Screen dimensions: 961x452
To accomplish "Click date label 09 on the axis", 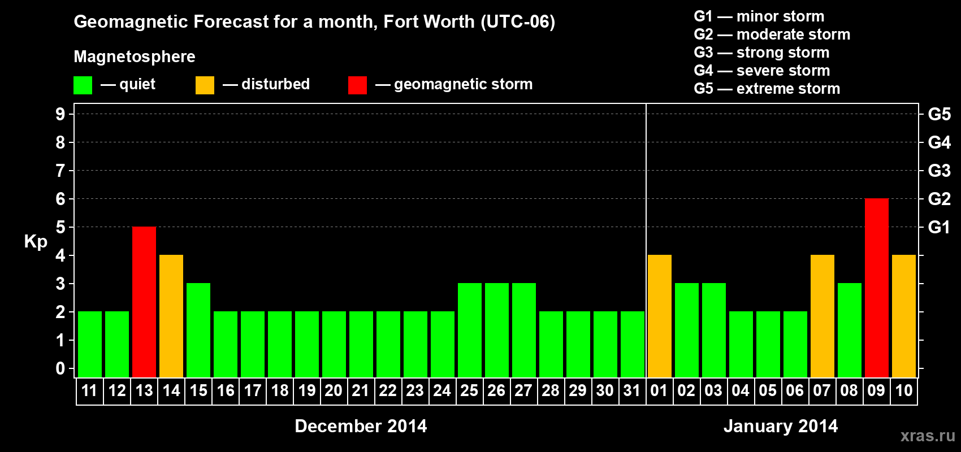I will (x=876, y=391).
